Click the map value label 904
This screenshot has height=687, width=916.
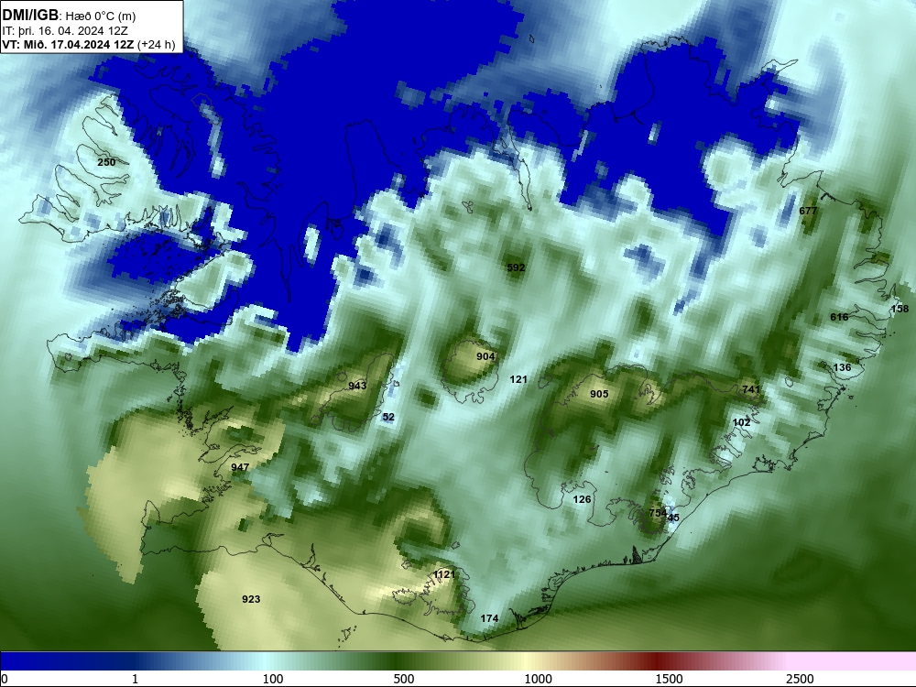pos(485,356)
